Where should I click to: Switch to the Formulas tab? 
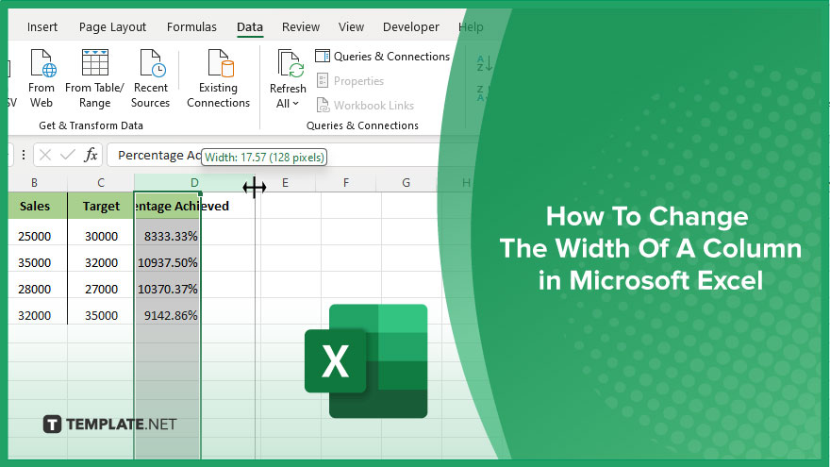[x=191, y=27]
